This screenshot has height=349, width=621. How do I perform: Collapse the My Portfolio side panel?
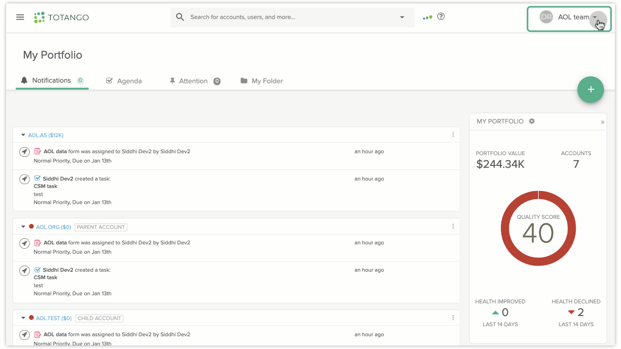[602, 122]
